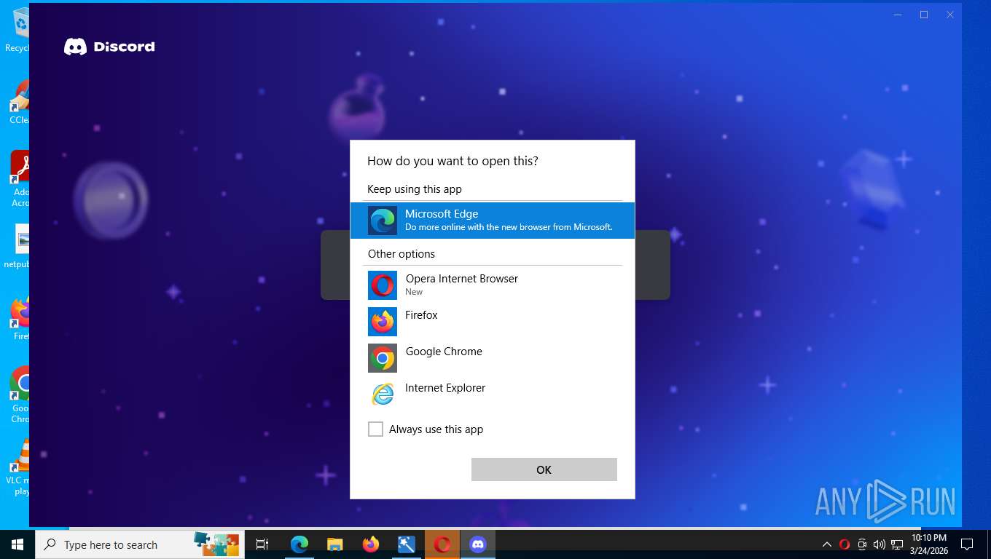Click the Type here to search box

click(x=140, y=544)
